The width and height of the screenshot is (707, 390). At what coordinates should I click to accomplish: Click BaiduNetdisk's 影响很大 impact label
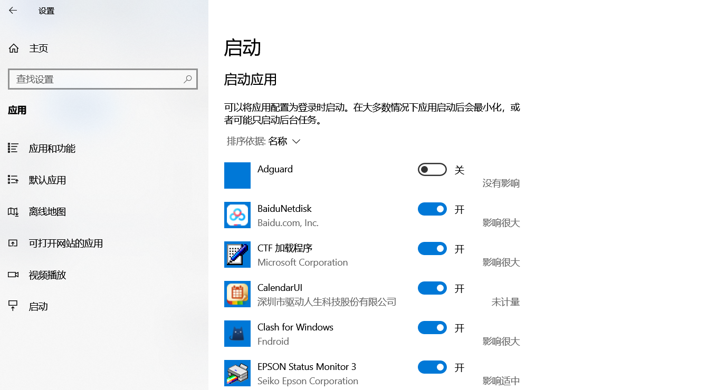click(x=501, y=223)
